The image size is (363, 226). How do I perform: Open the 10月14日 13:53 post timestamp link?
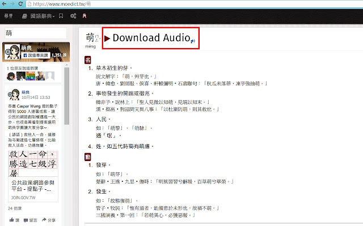click(x=37, y=97)
